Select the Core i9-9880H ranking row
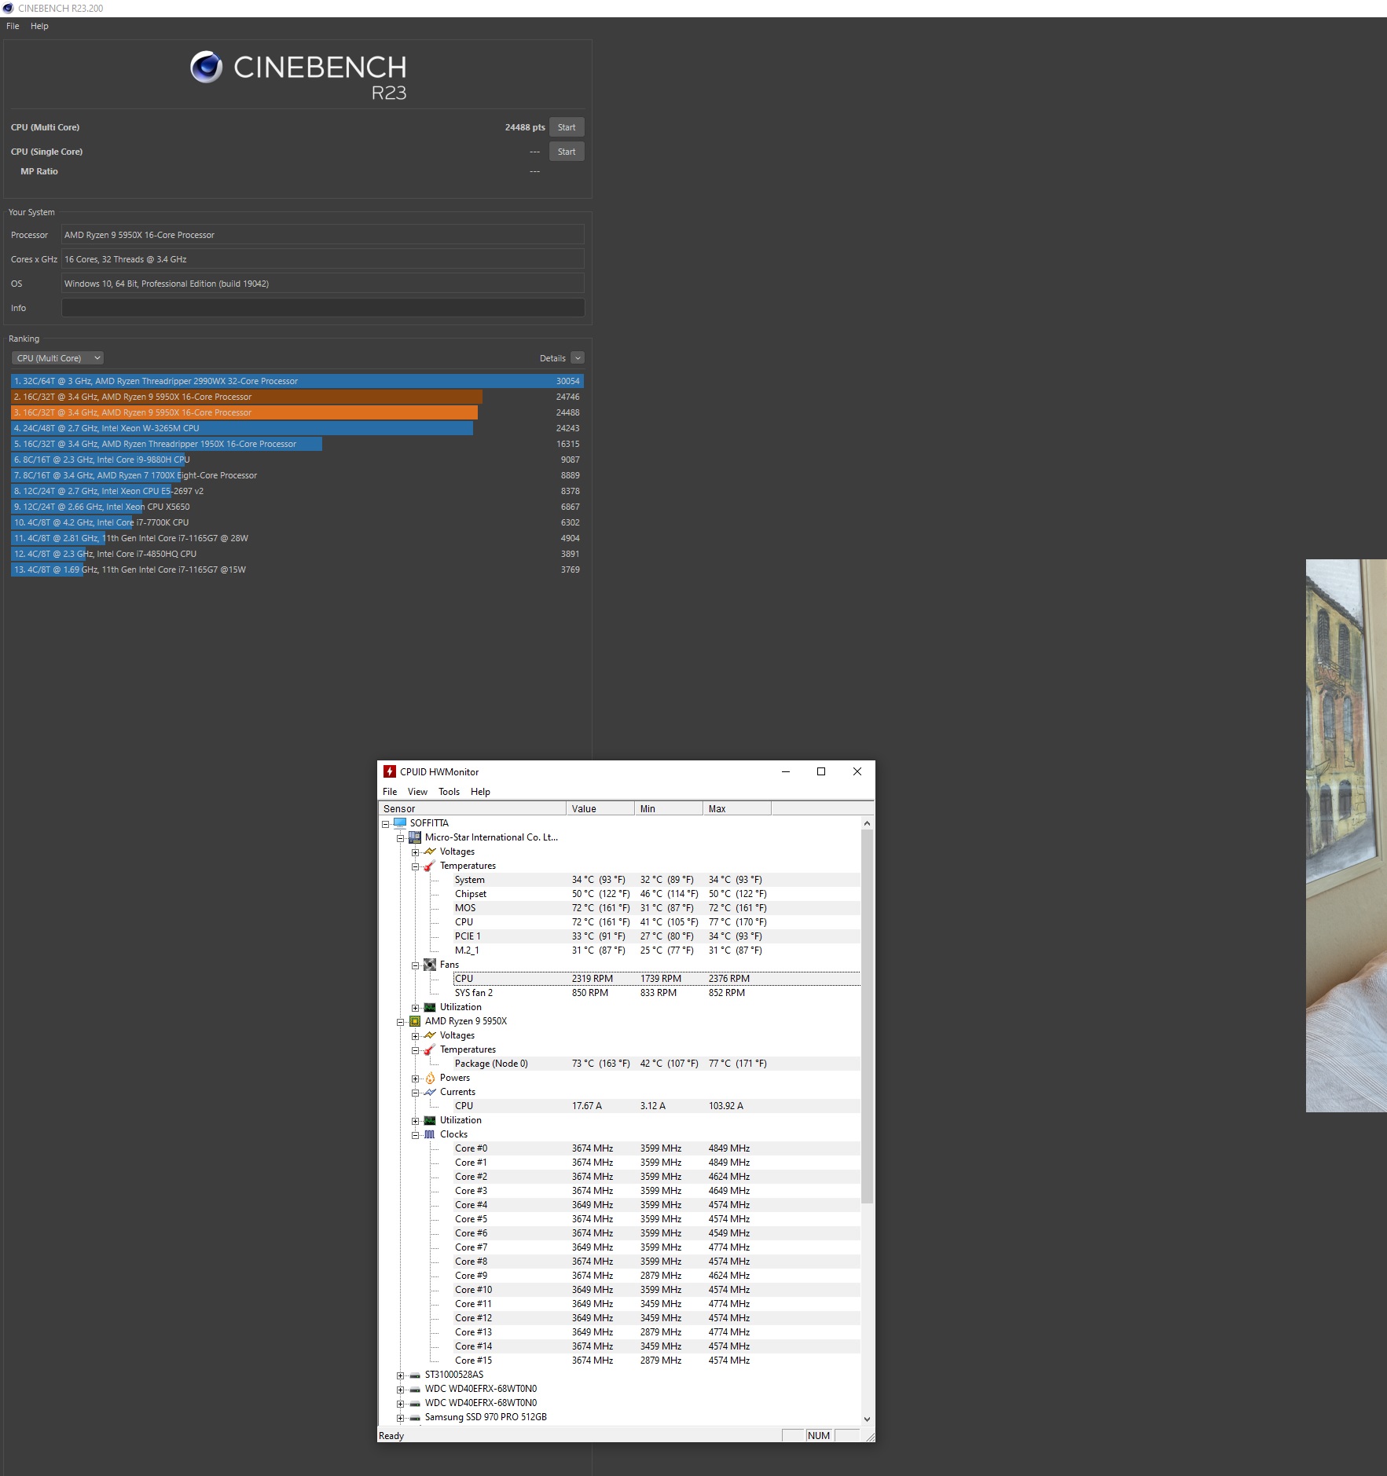The image size is (1387, 1476). point(297,460)
